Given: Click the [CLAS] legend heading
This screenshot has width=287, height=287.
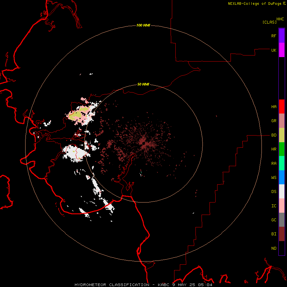Looking at the screenshot, I should tap(269, 22).
